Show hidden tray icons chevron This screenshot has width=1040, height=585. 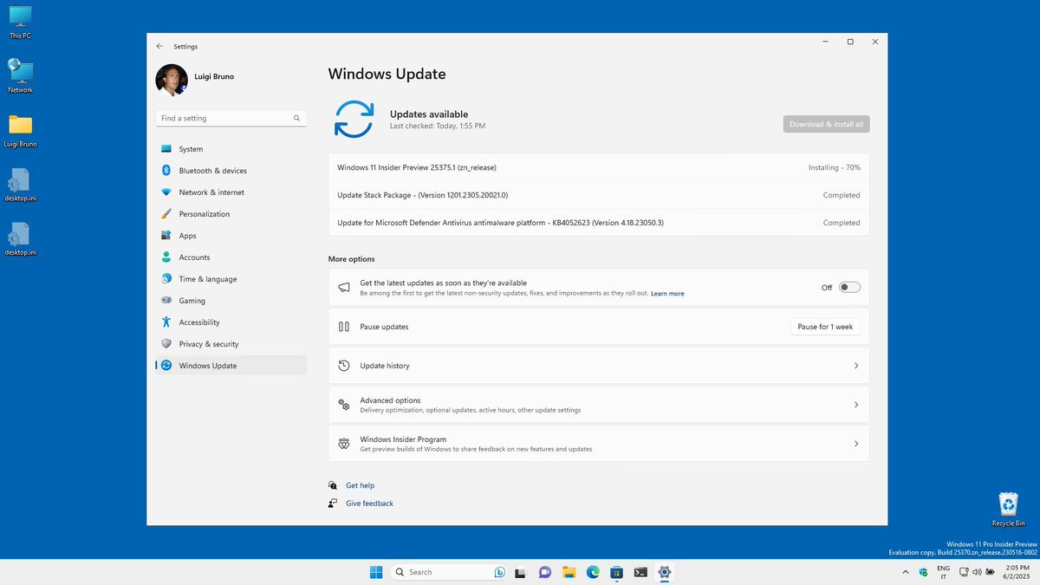pos(906,572)
